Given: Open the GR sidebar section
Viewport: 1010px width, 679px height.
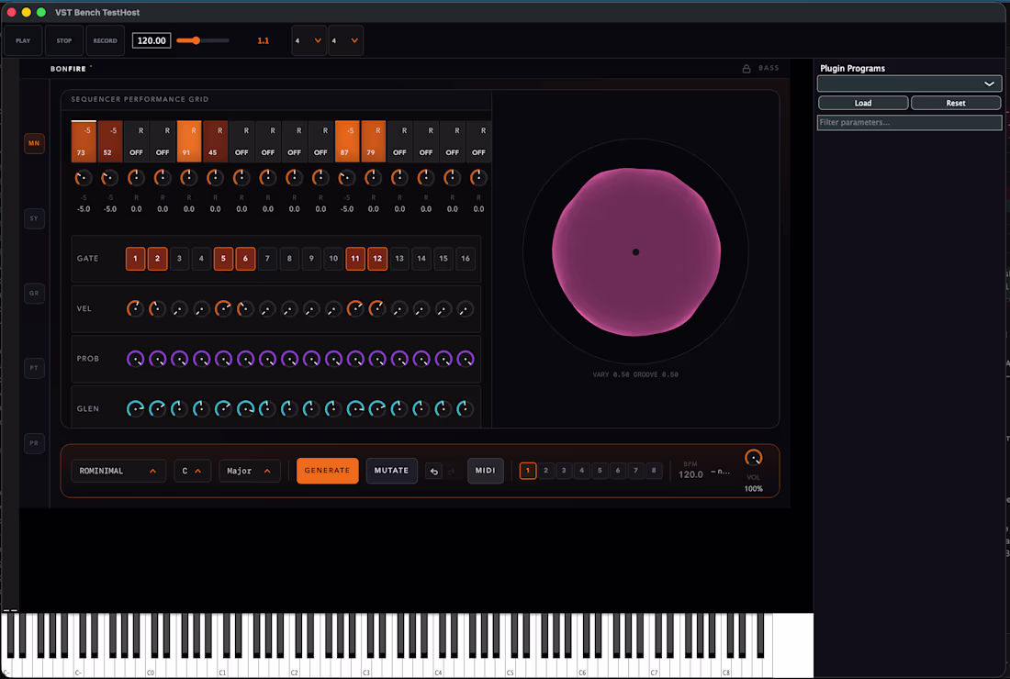Looking at the screenshot, I should tap(34, 293).
